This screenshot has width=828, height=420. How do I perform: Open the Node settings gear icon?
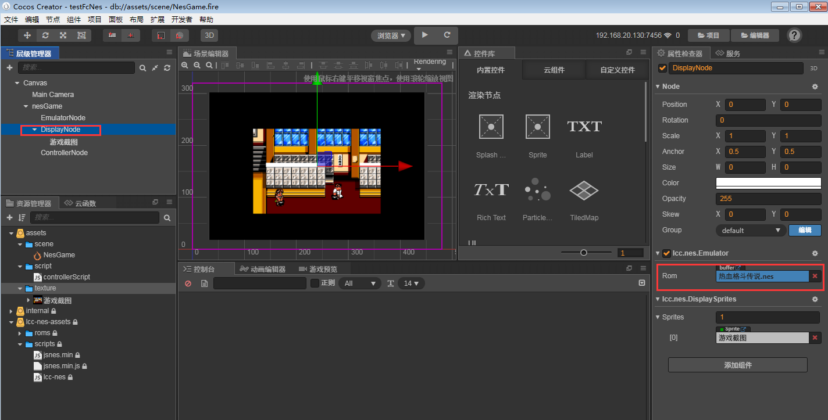(815, 87)
